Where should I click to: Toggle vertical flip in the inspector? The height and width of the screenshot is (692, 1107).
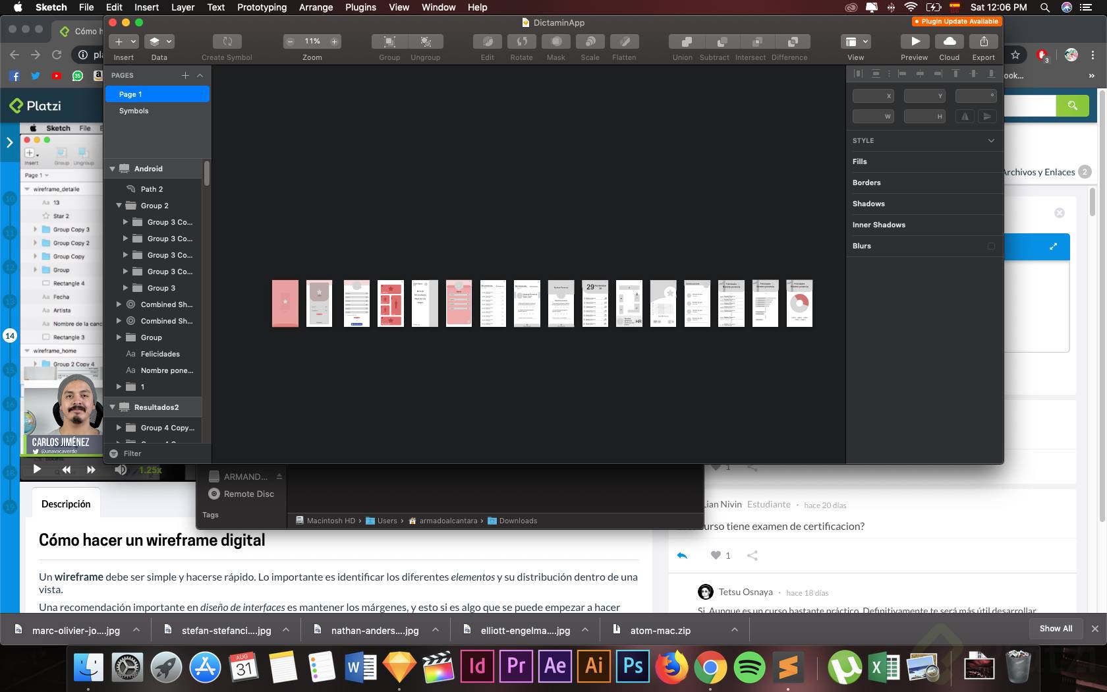click(x=986, y=117)
